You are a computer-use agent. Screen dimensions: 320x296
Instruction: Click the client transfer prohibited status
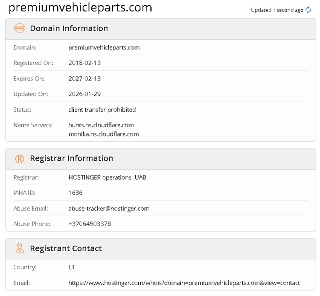[x=102, y=110]
